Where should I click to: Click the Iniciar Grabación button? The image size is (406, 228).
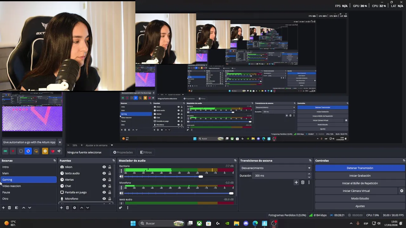click(360, 176)
